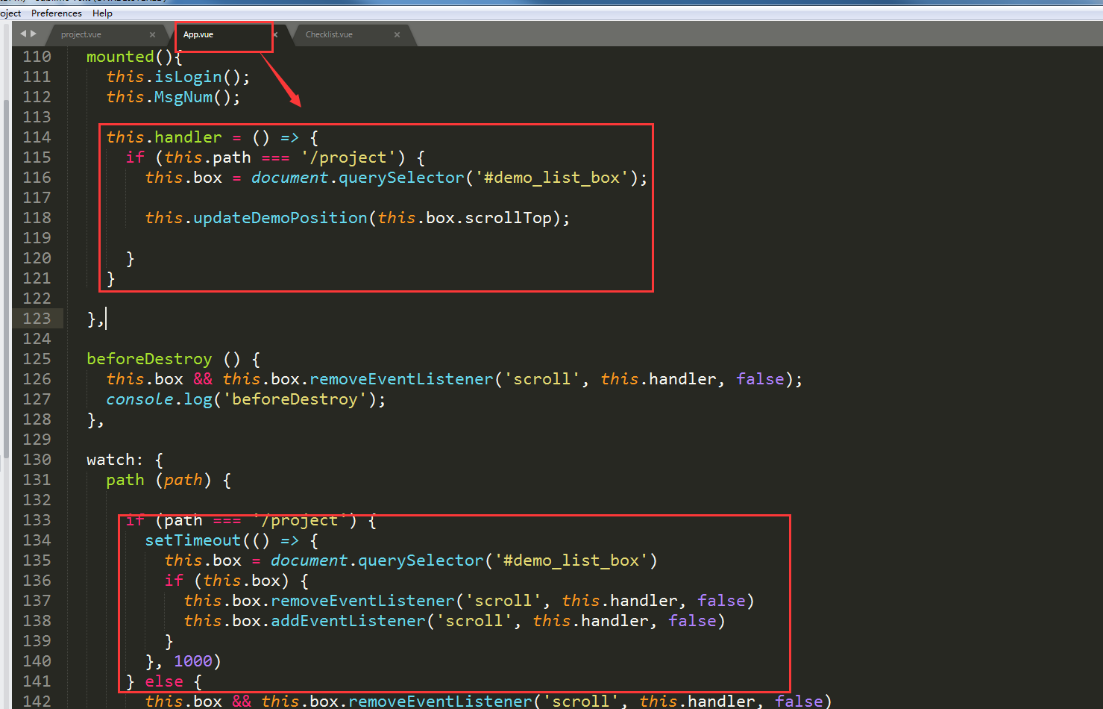Screen dimensions: 1103x709
Task: Open the Help menu
Action: click(102, 13)
